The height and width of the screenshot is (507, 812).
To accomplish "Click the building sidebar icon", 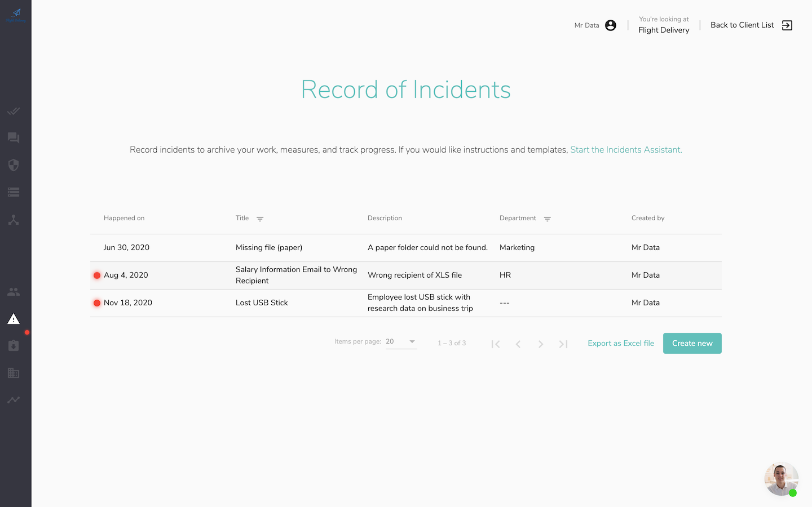I will click(x=14, y=373).
